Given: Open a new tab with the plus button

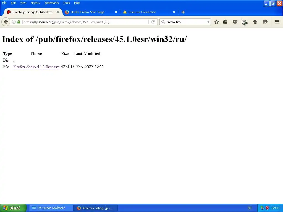Looking at the screenshot, I should point(183,12).
